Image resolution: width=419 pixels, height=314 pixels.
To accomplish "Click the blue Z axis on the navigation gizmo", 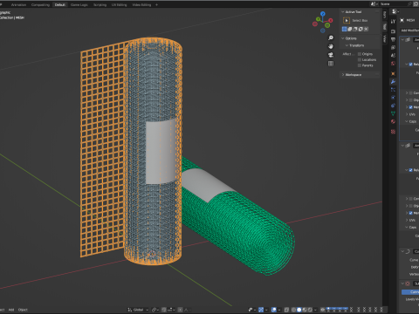I will point(323,14).
